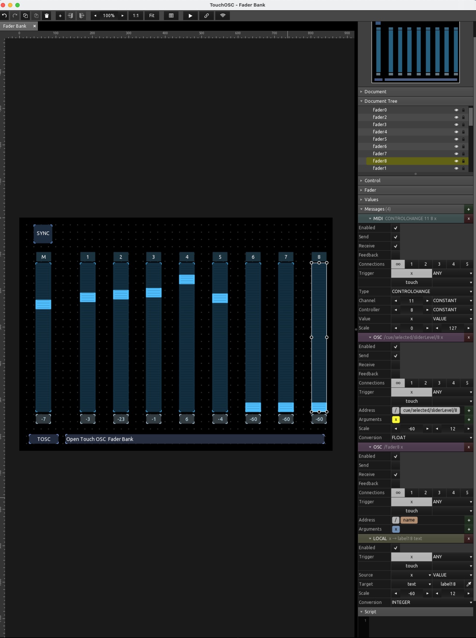Switch to the Fader Bank document tab
The image size is (476, 638).
(15, 26)
